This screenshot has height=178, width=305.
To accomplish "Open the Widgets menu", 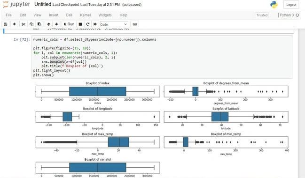I will [105, 15].
